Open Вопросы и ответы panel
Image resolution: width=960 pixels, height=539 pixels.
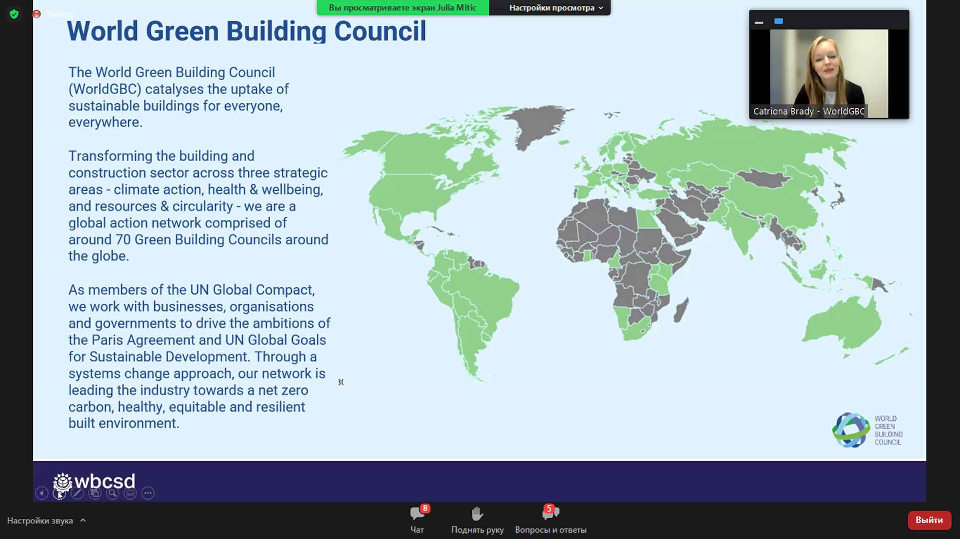click(x=551, y=520)
